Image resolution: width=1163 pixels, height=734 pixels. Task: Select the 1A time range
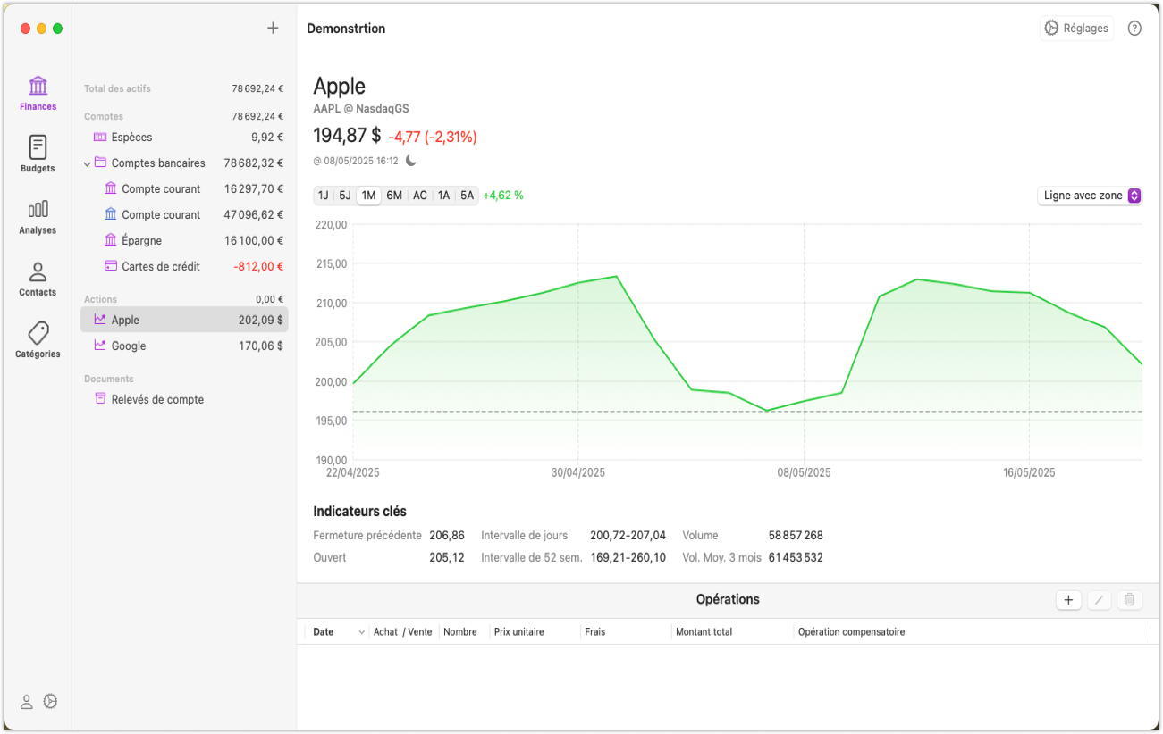[x=444, y=196]
